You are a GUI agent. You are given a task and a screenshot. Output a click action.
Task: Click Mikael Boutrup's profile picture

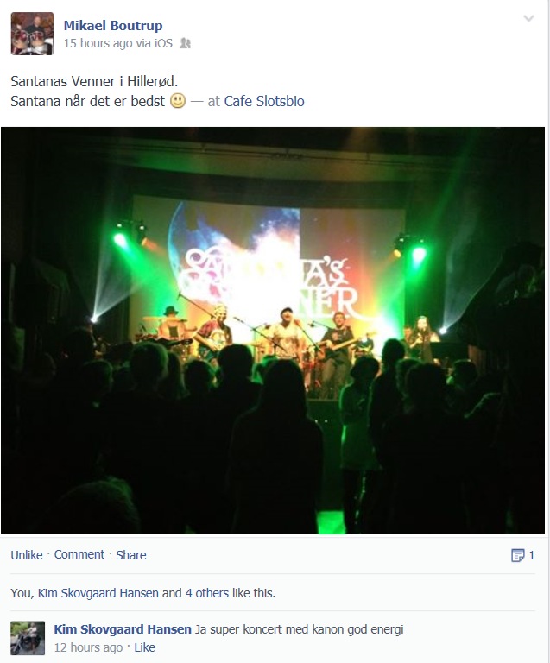point(32,34)
